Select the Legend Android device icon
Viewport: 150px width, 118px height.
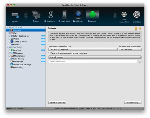pyautogui.click(x=92, y=14)
